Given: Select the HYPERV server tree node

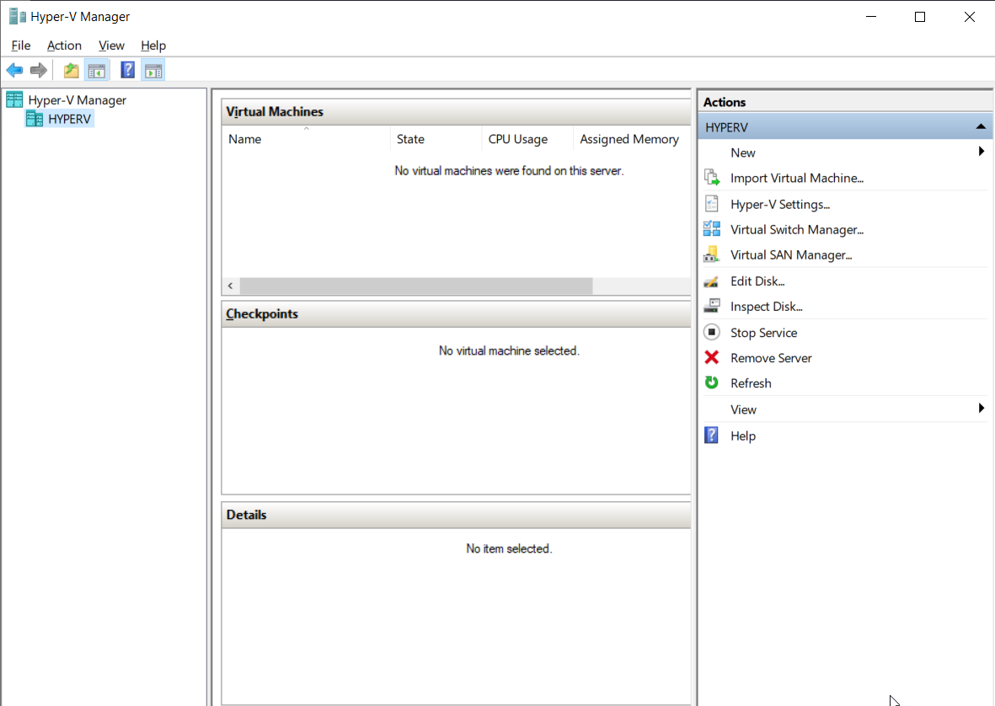Looking at the screenshot, I should coord(69,120).
